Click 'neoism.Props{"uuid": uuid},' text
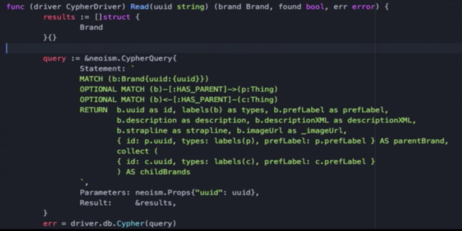462x231 pixels. pos(197,193)
